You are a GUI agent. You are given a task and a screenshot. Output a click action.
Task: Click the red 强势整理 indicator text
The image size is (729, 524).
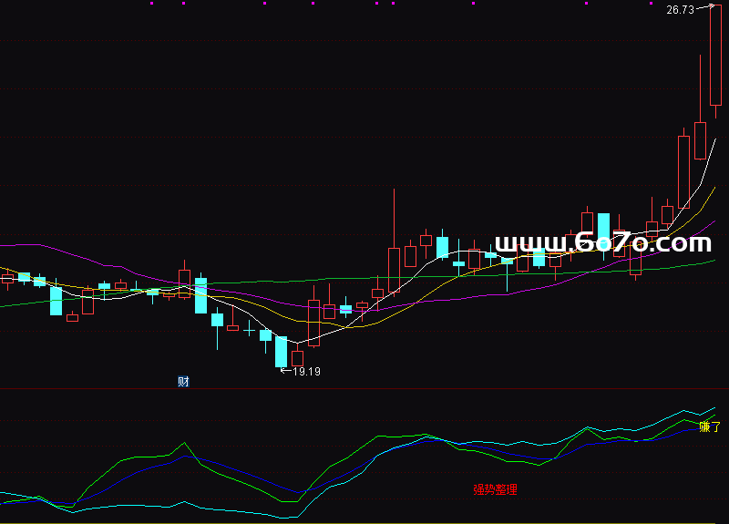(x=495, y=490)
